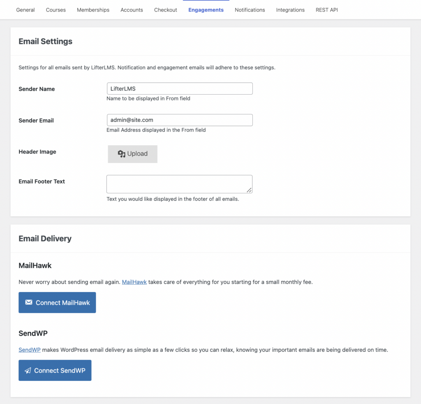The height and width of the screenshot is (404, 421).
Task: Click the Connect MailHawk button
Action: pyautogui.click(x=57, y=302)
